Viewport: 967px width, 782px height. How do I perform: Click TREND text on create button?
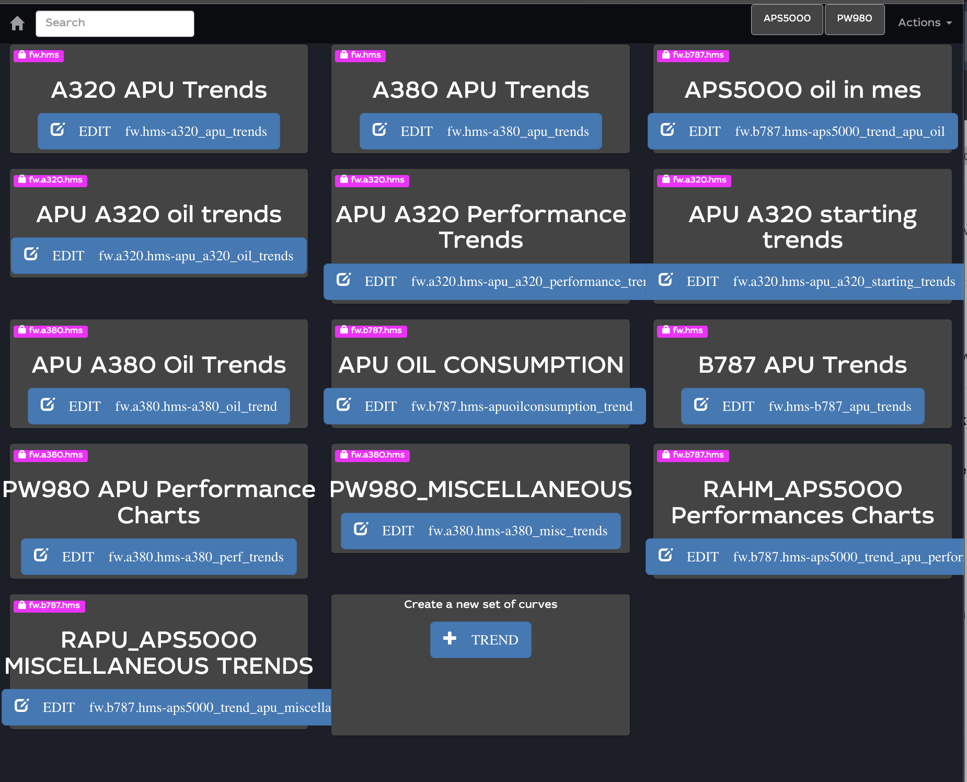494,640
